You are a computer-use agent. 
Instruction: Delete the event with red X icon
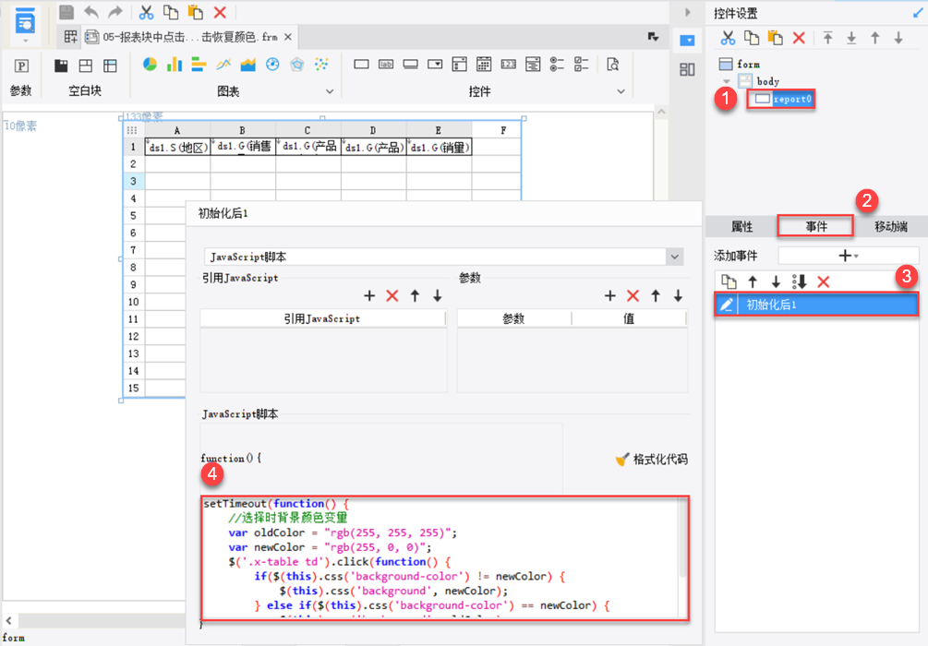[x=824, y=281]
